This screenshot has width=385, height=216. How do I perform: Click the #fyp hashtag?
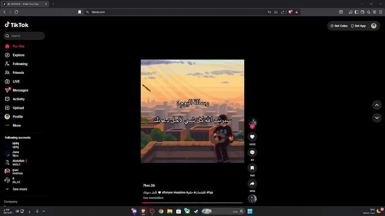(210, 193)
